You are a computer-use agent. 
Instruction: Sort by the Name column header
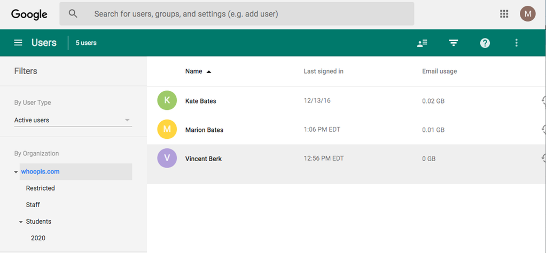[x=194, y=72]
